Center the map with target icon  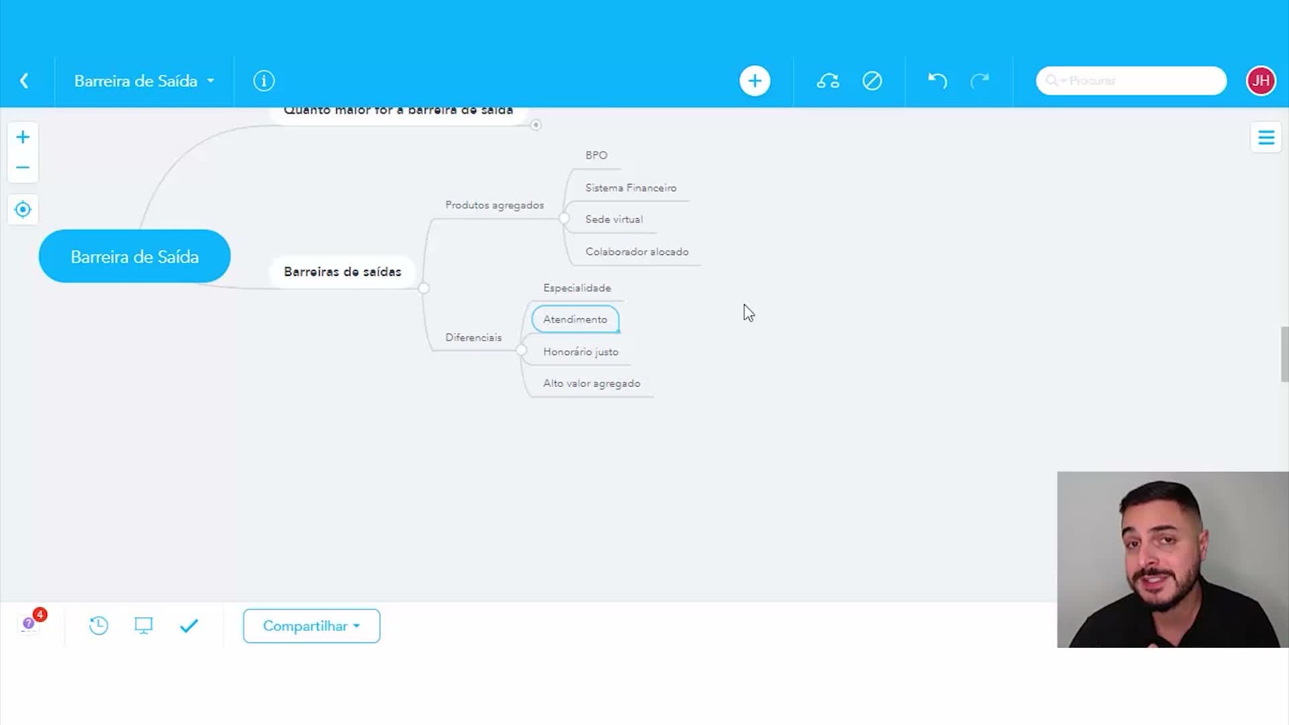pyautogui.click(x=23, y=209)
